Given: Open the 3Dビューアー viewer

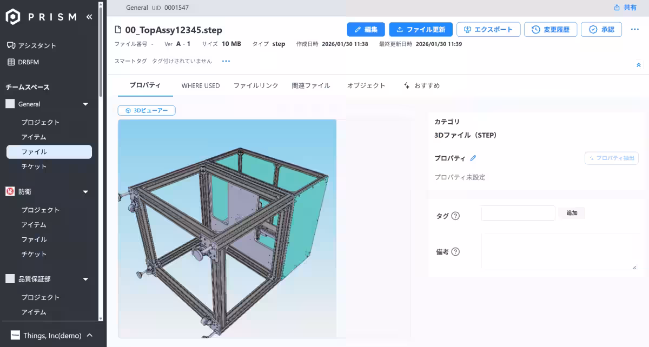Looking at the screenshot, I should tap(146, 110).
